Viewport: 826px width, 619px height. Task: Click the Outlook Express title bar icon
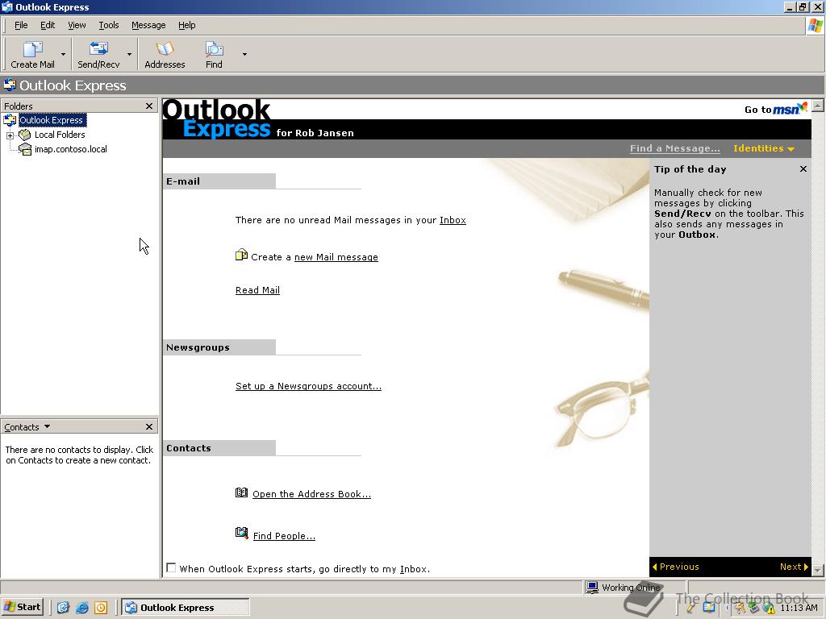pyautogui.click(x=7, y=6)
